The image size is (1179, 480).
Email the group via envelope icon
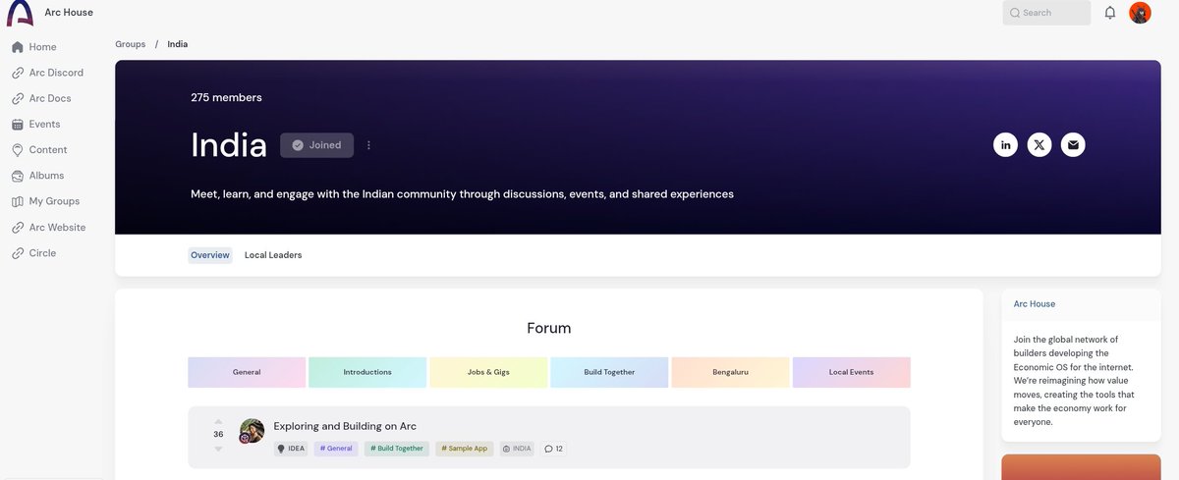click(1073, 145)
